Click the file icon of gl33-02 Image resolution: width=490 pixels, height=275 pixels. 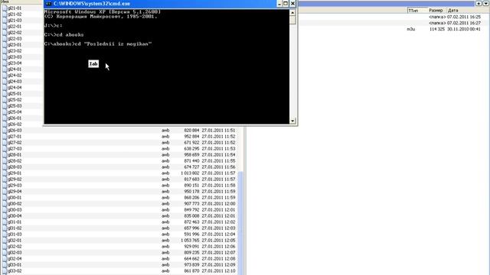(5, 271)
